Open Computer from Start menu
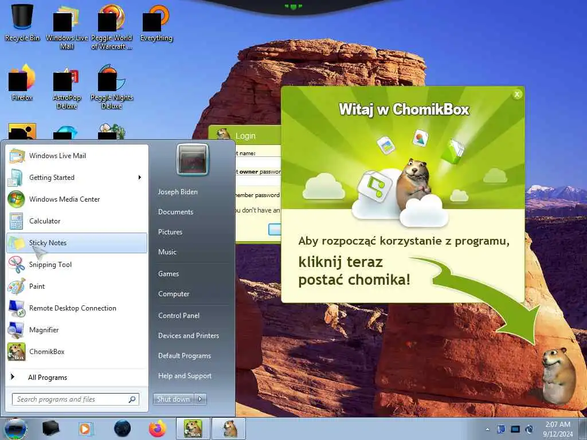This screenshot has height=440, width=587. (174, 294)
